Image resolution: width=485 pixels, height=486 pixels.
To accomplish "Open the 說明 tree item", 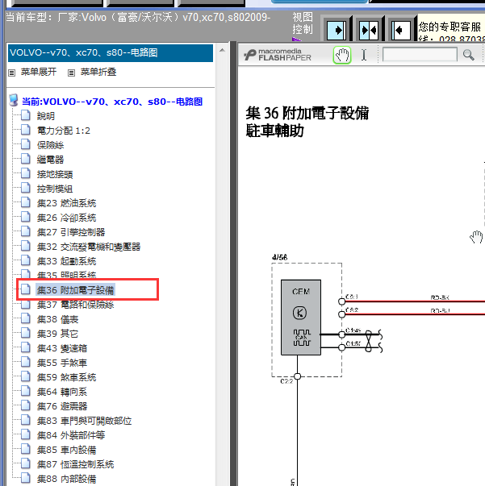I will [x=46, y=116].
